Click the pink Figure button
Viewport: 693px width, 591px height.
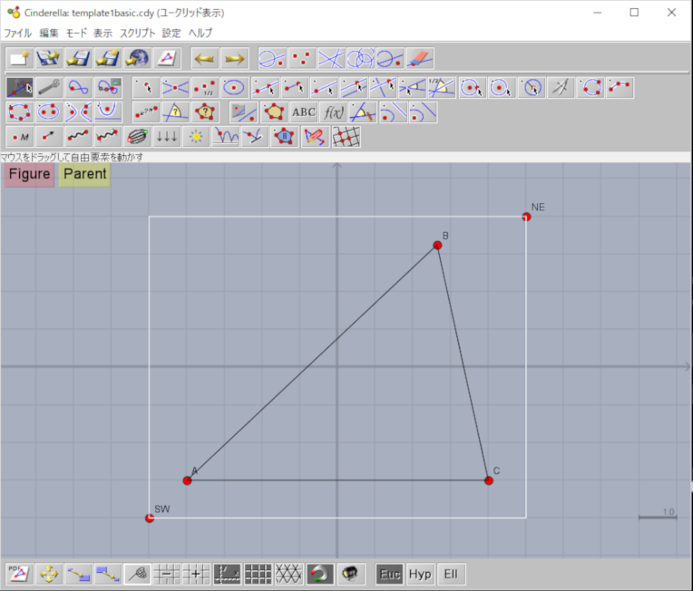pyautogui.click(x=30, y=174)
